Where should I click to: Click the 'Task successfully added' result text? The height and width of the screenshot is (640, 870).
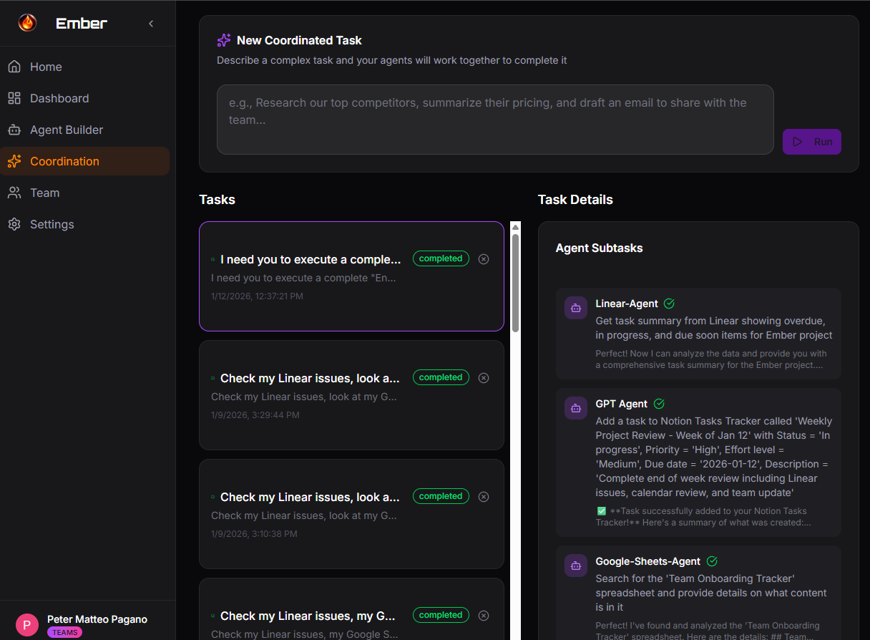tap(703, 517)
